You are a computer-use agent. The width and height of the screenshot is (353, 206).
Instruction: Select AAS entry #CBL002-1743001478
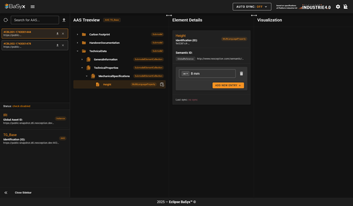(35, 45)
